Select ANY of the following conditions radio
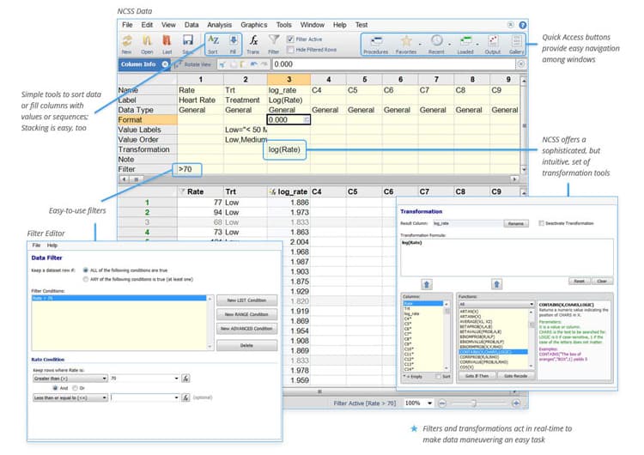644x455 pixels. pos(85,279)
